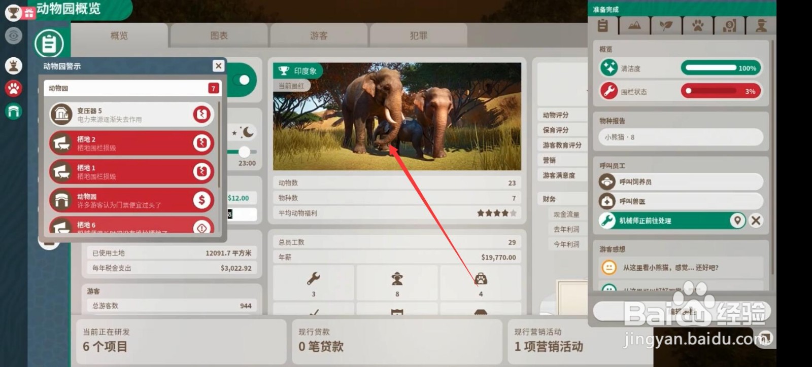Viewport: 812px width, 367px height.
Task: Open the terrain mountain tab in habitat panel
Action: pyautogui.click(x=634, y=25)
